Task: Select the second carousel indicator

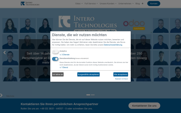Action: 93,95
